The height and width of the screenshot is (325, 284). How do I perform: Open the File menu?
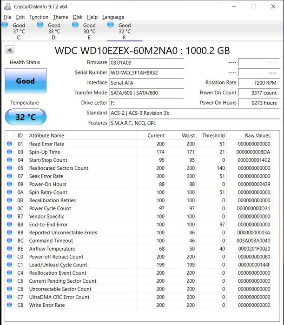[x=7, y=17]
